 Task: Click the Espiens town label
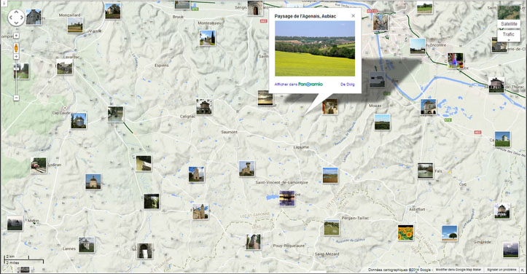click(162, 66)
